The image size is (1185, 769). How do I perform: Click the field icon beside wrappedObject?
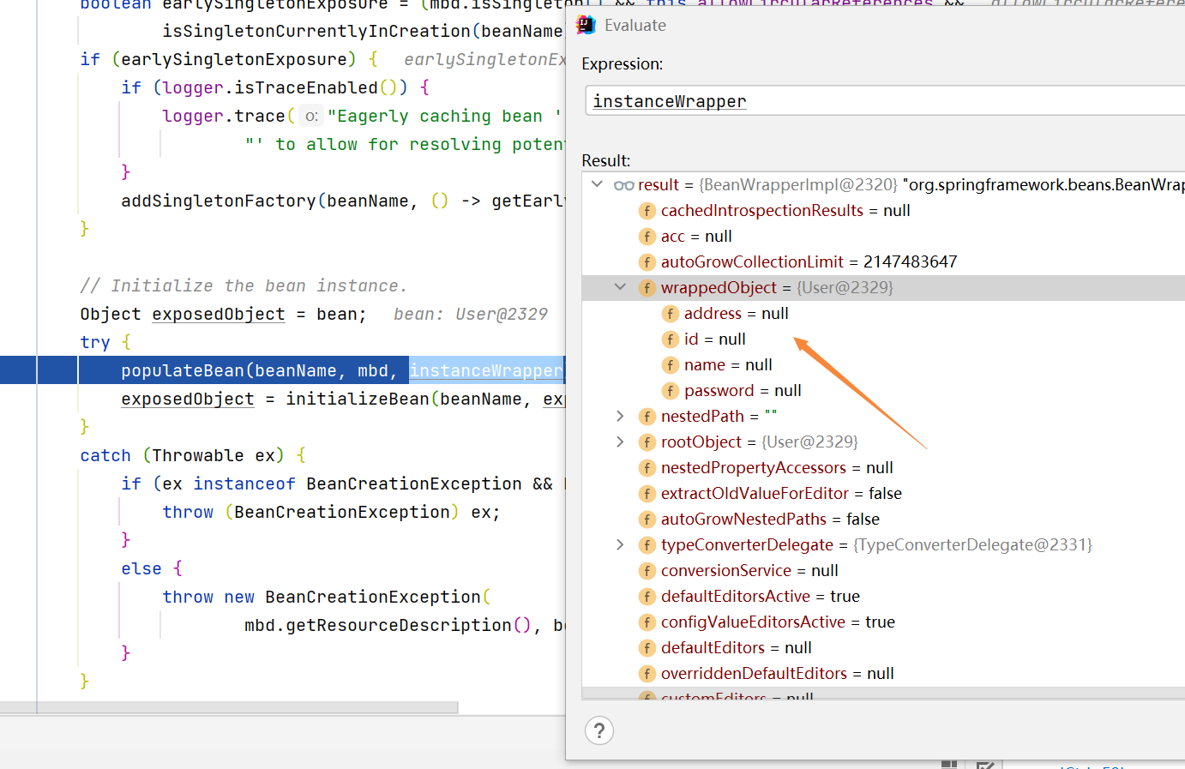pyautogui.click(x=647, y=287)
